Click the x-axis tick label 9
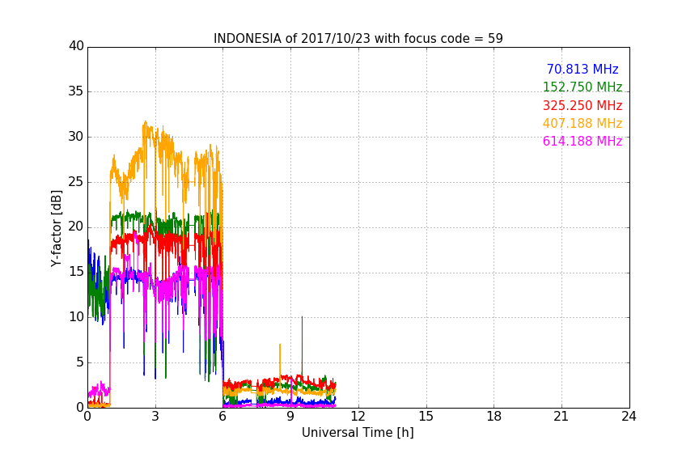 [290, 417]
